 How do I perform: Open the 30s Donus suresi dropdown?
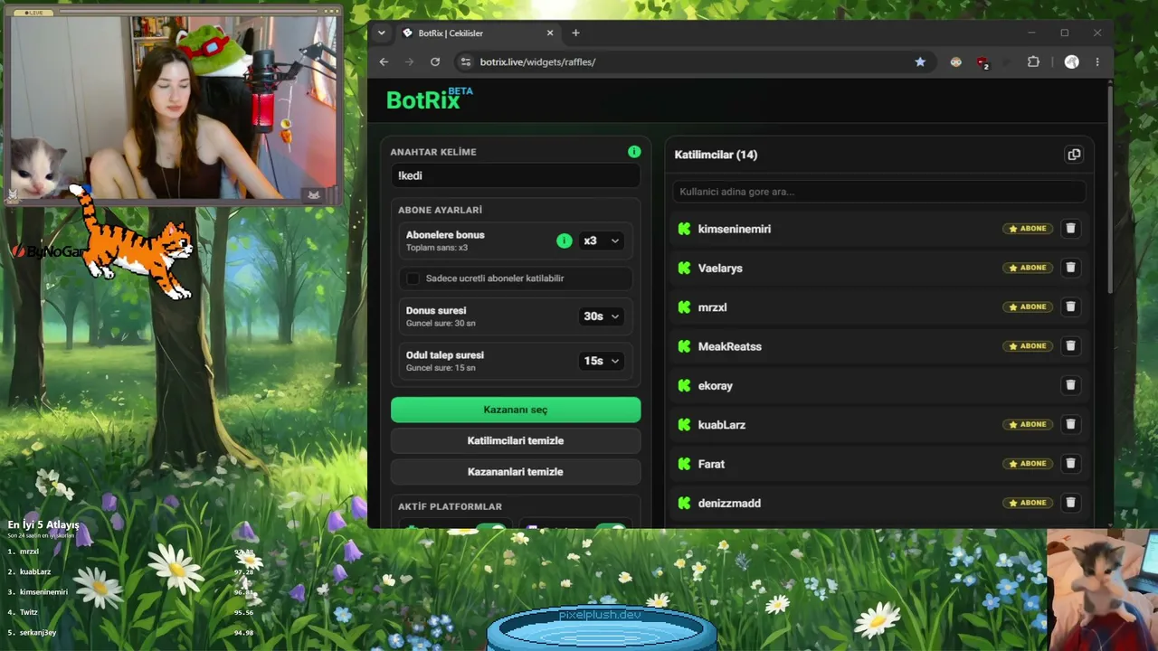[x=602, y=316]
